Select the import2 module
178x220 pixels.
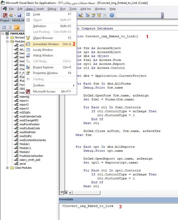pos(24,104)
